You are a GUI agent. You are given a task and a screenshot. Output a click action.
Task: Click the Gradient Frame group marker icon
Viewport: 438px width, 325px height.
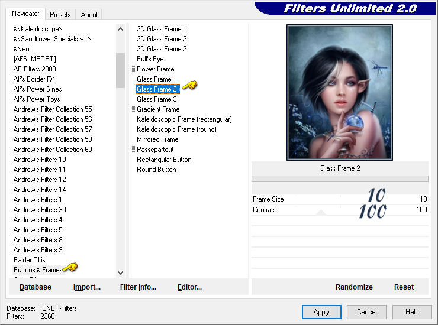pos(133,109)
